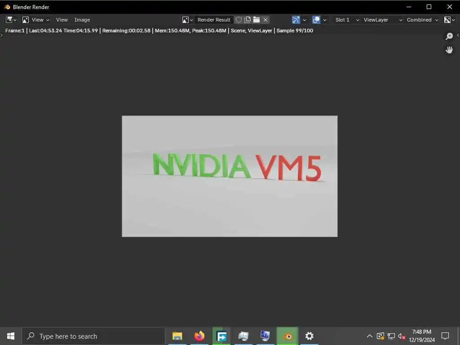The image size is (460, 345).
Task: Click the pan hand tool
Action: (x=449, y=50)
